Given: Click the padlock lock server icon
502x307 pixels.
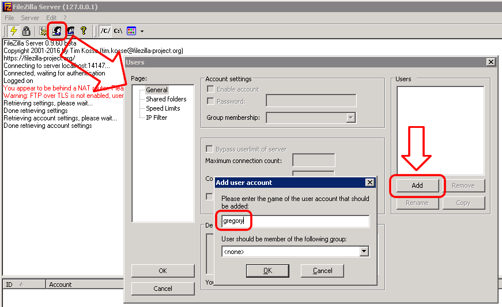Looking at the screenshot, I should coord(27,31).
